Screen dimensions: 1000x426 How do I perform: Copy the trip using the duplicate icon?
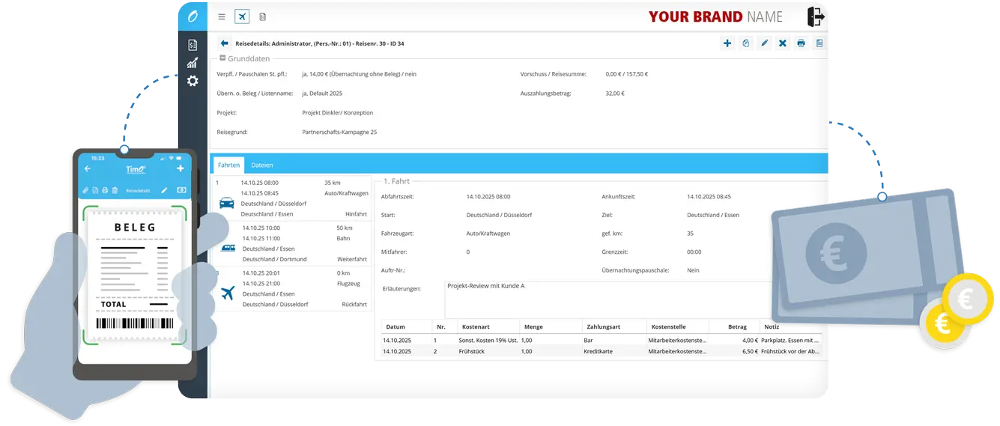tap(745, 43)
